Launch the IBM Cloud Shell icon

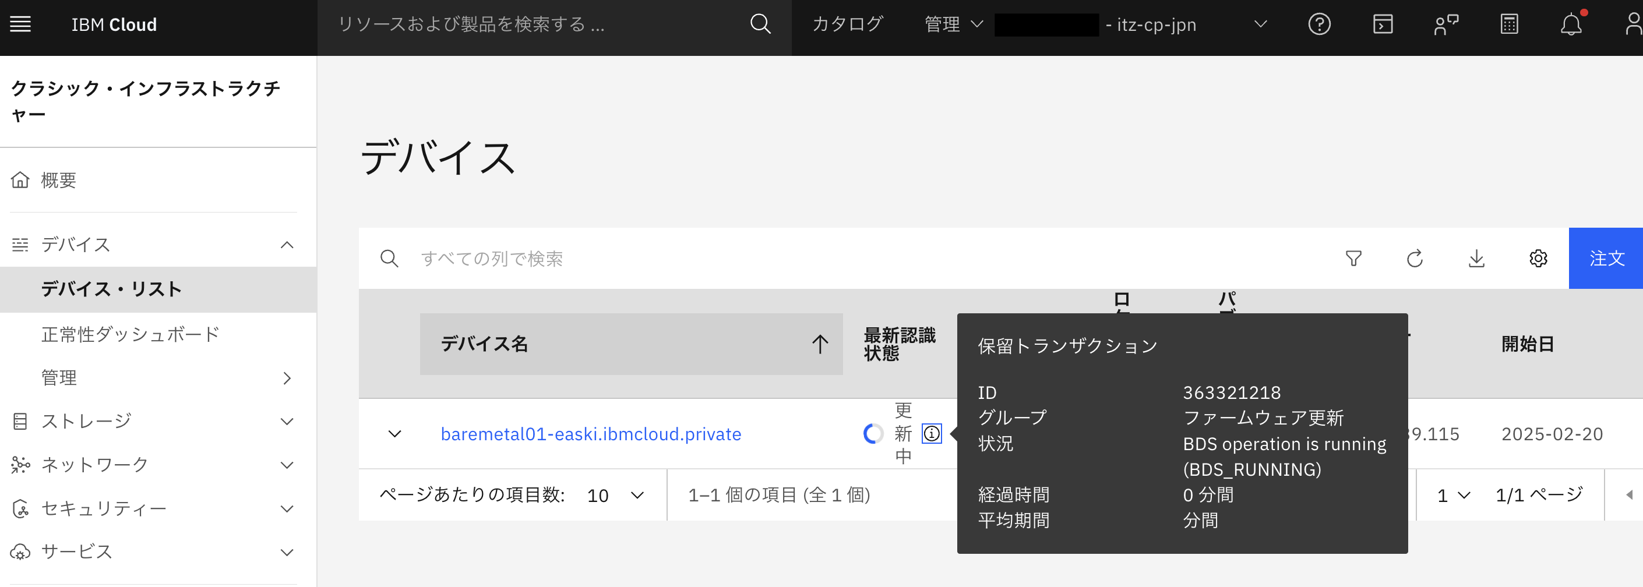coord(1383,24)
